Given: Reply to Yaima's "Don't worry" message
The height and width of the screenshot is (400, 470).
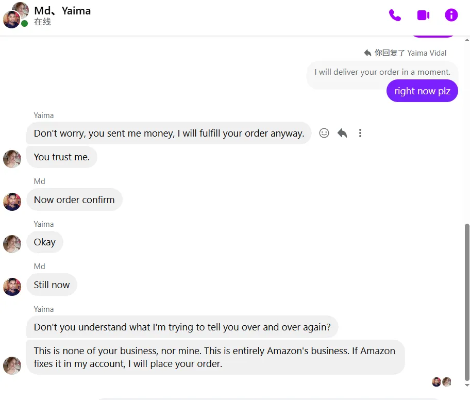Looking at the screenshot, I should pos(342,133).
